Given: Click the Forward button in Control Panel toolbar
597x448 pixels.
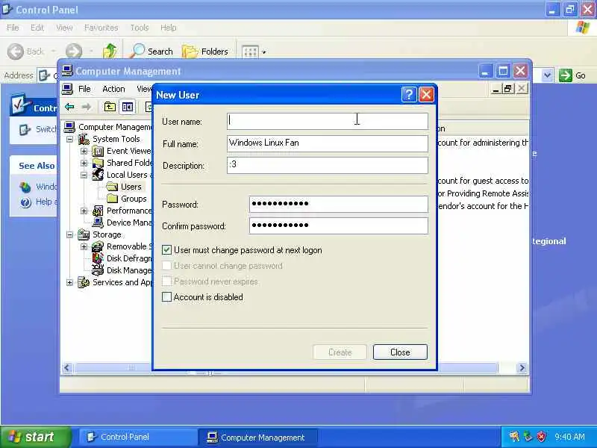Looking at the screenshot, I should [x=74, y=52].
